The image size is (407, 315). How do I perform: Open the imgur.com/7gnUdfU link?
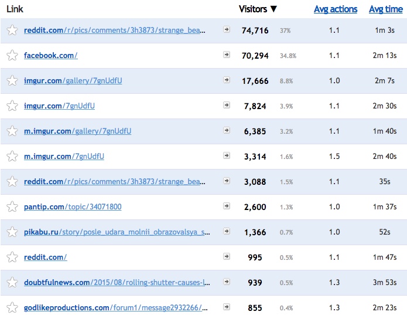pyautogui.click(x=59, y=106)
